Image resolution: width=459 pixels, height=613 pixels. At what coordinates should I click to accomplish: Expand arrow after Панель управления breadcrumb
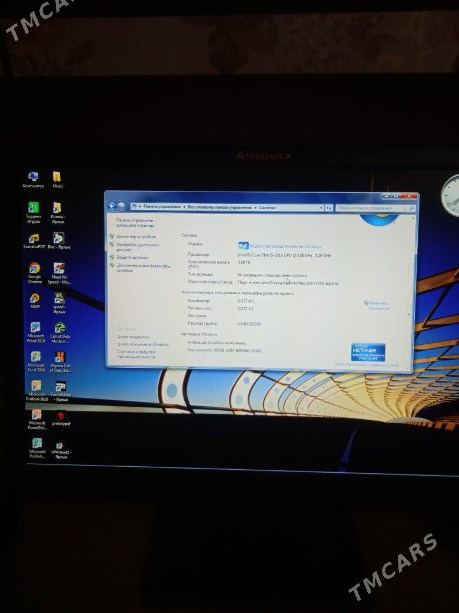[x=184, y=207]
